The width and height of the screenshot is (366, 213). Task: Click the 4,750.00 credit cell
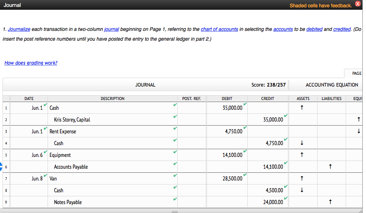point(268,143)
